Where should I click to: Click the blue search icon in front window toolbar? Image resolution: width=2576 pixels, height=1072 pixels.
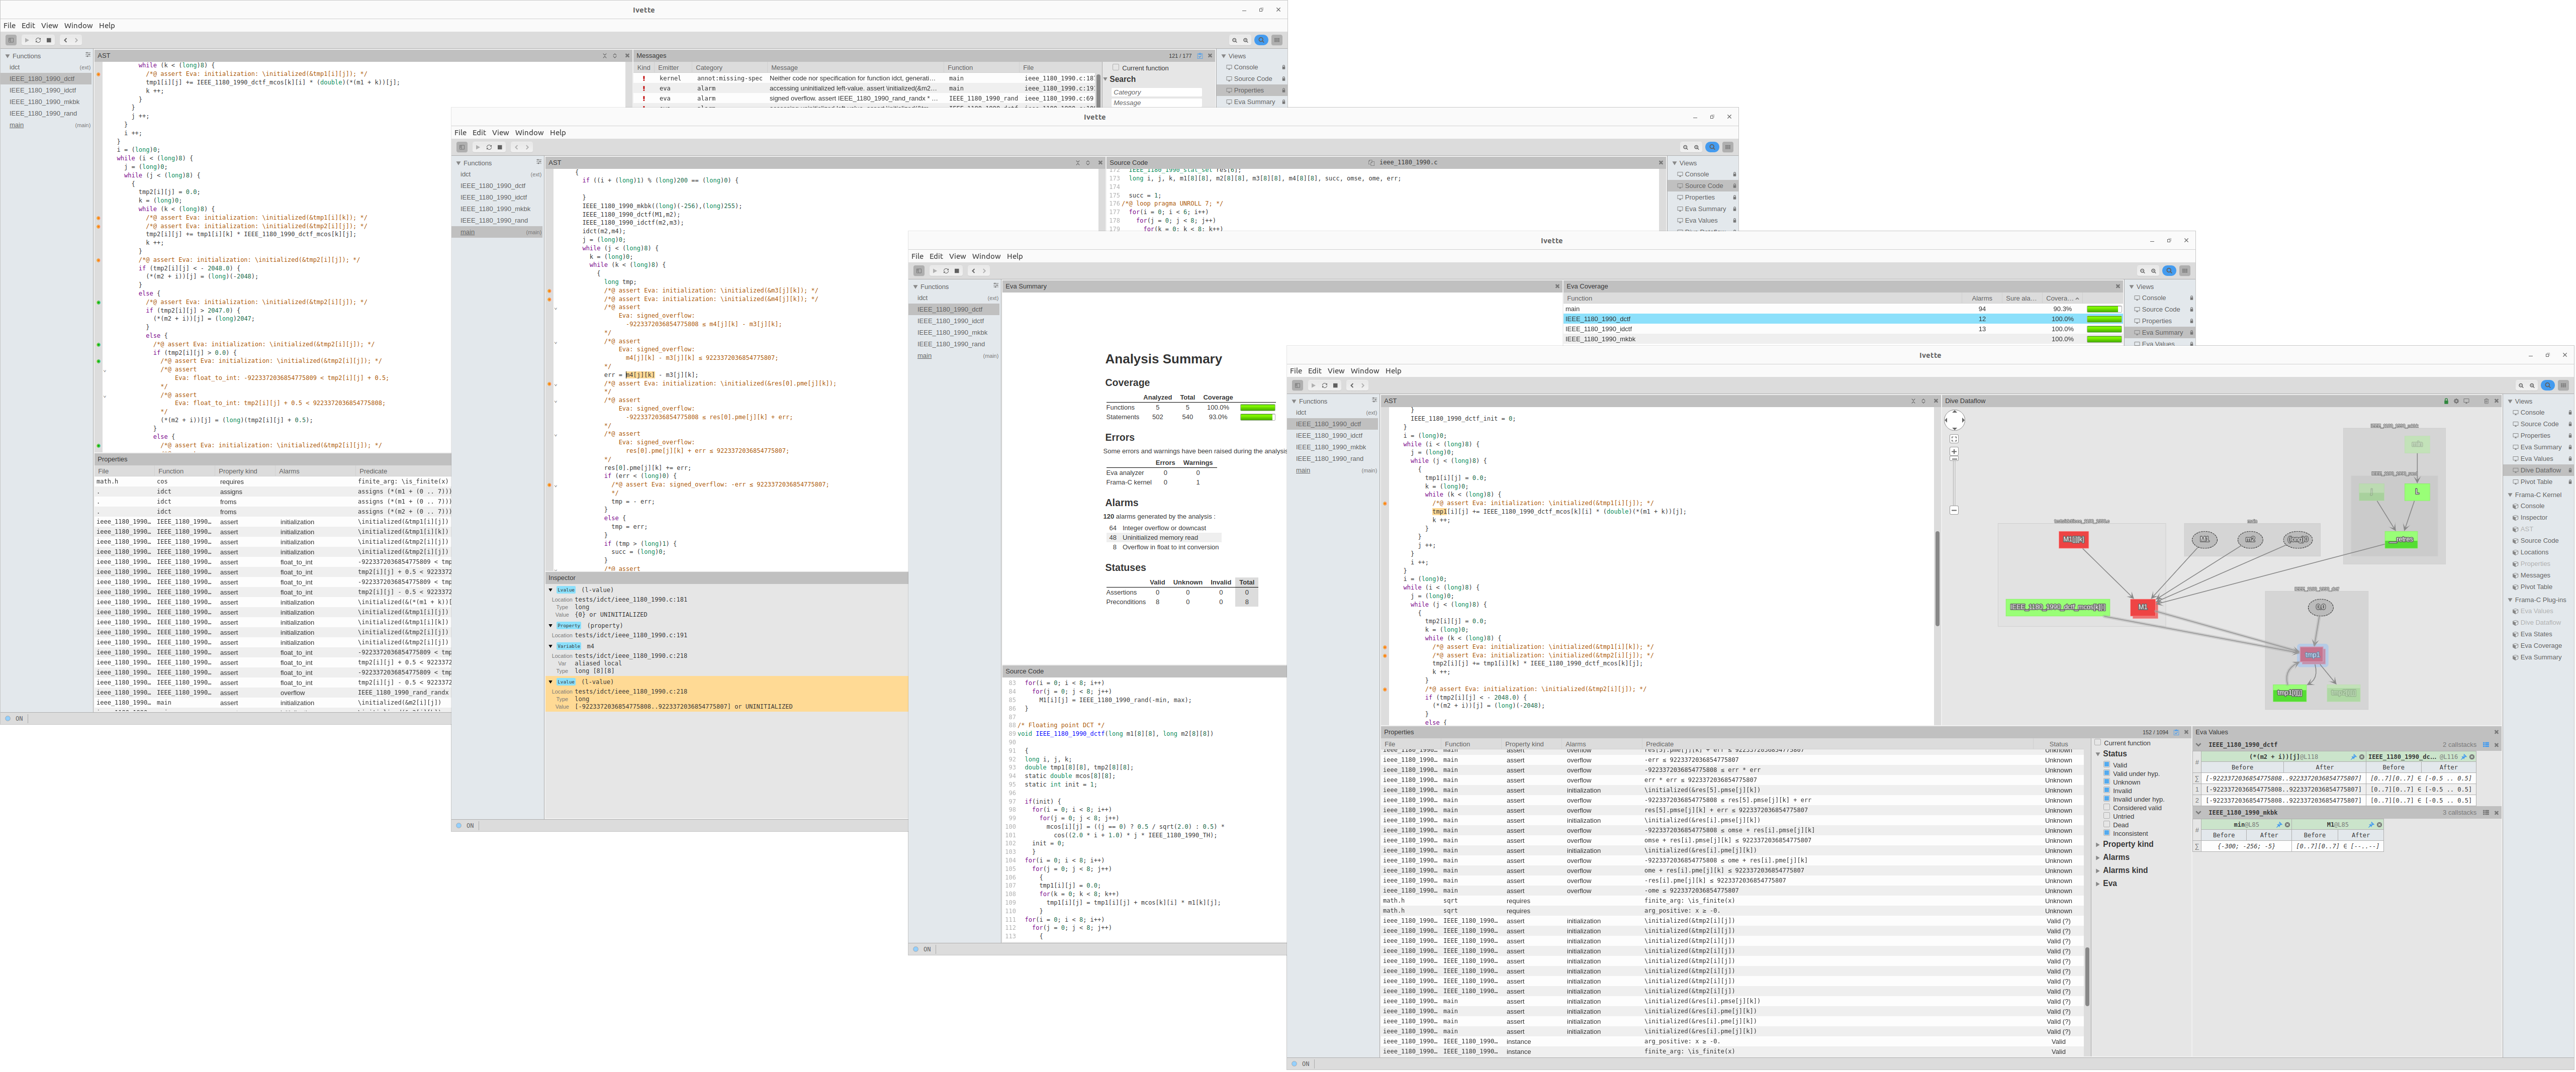click(x=2548, y=385)
